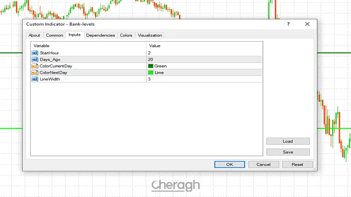This screenshot has height=197, width=351.
Task: Reset the indicator inputs
Action: (297, 165)
